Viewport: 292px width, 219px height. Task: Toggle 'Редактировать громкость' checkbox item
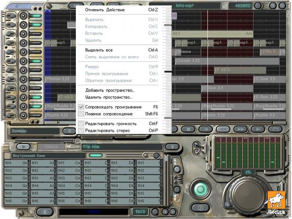pyautogui.click(x=110, y=124)
